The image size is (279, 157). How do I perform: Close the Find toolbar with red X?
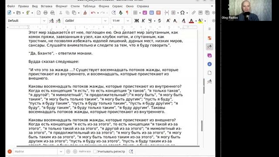[10, 151]
